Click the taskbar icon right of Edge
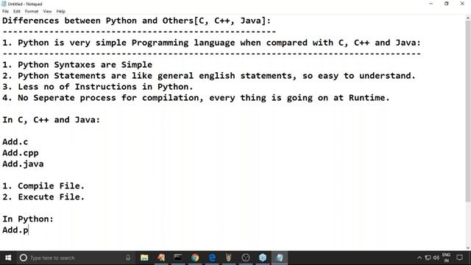The height and width of the screenshot is (265, 471). click(229, 258)
